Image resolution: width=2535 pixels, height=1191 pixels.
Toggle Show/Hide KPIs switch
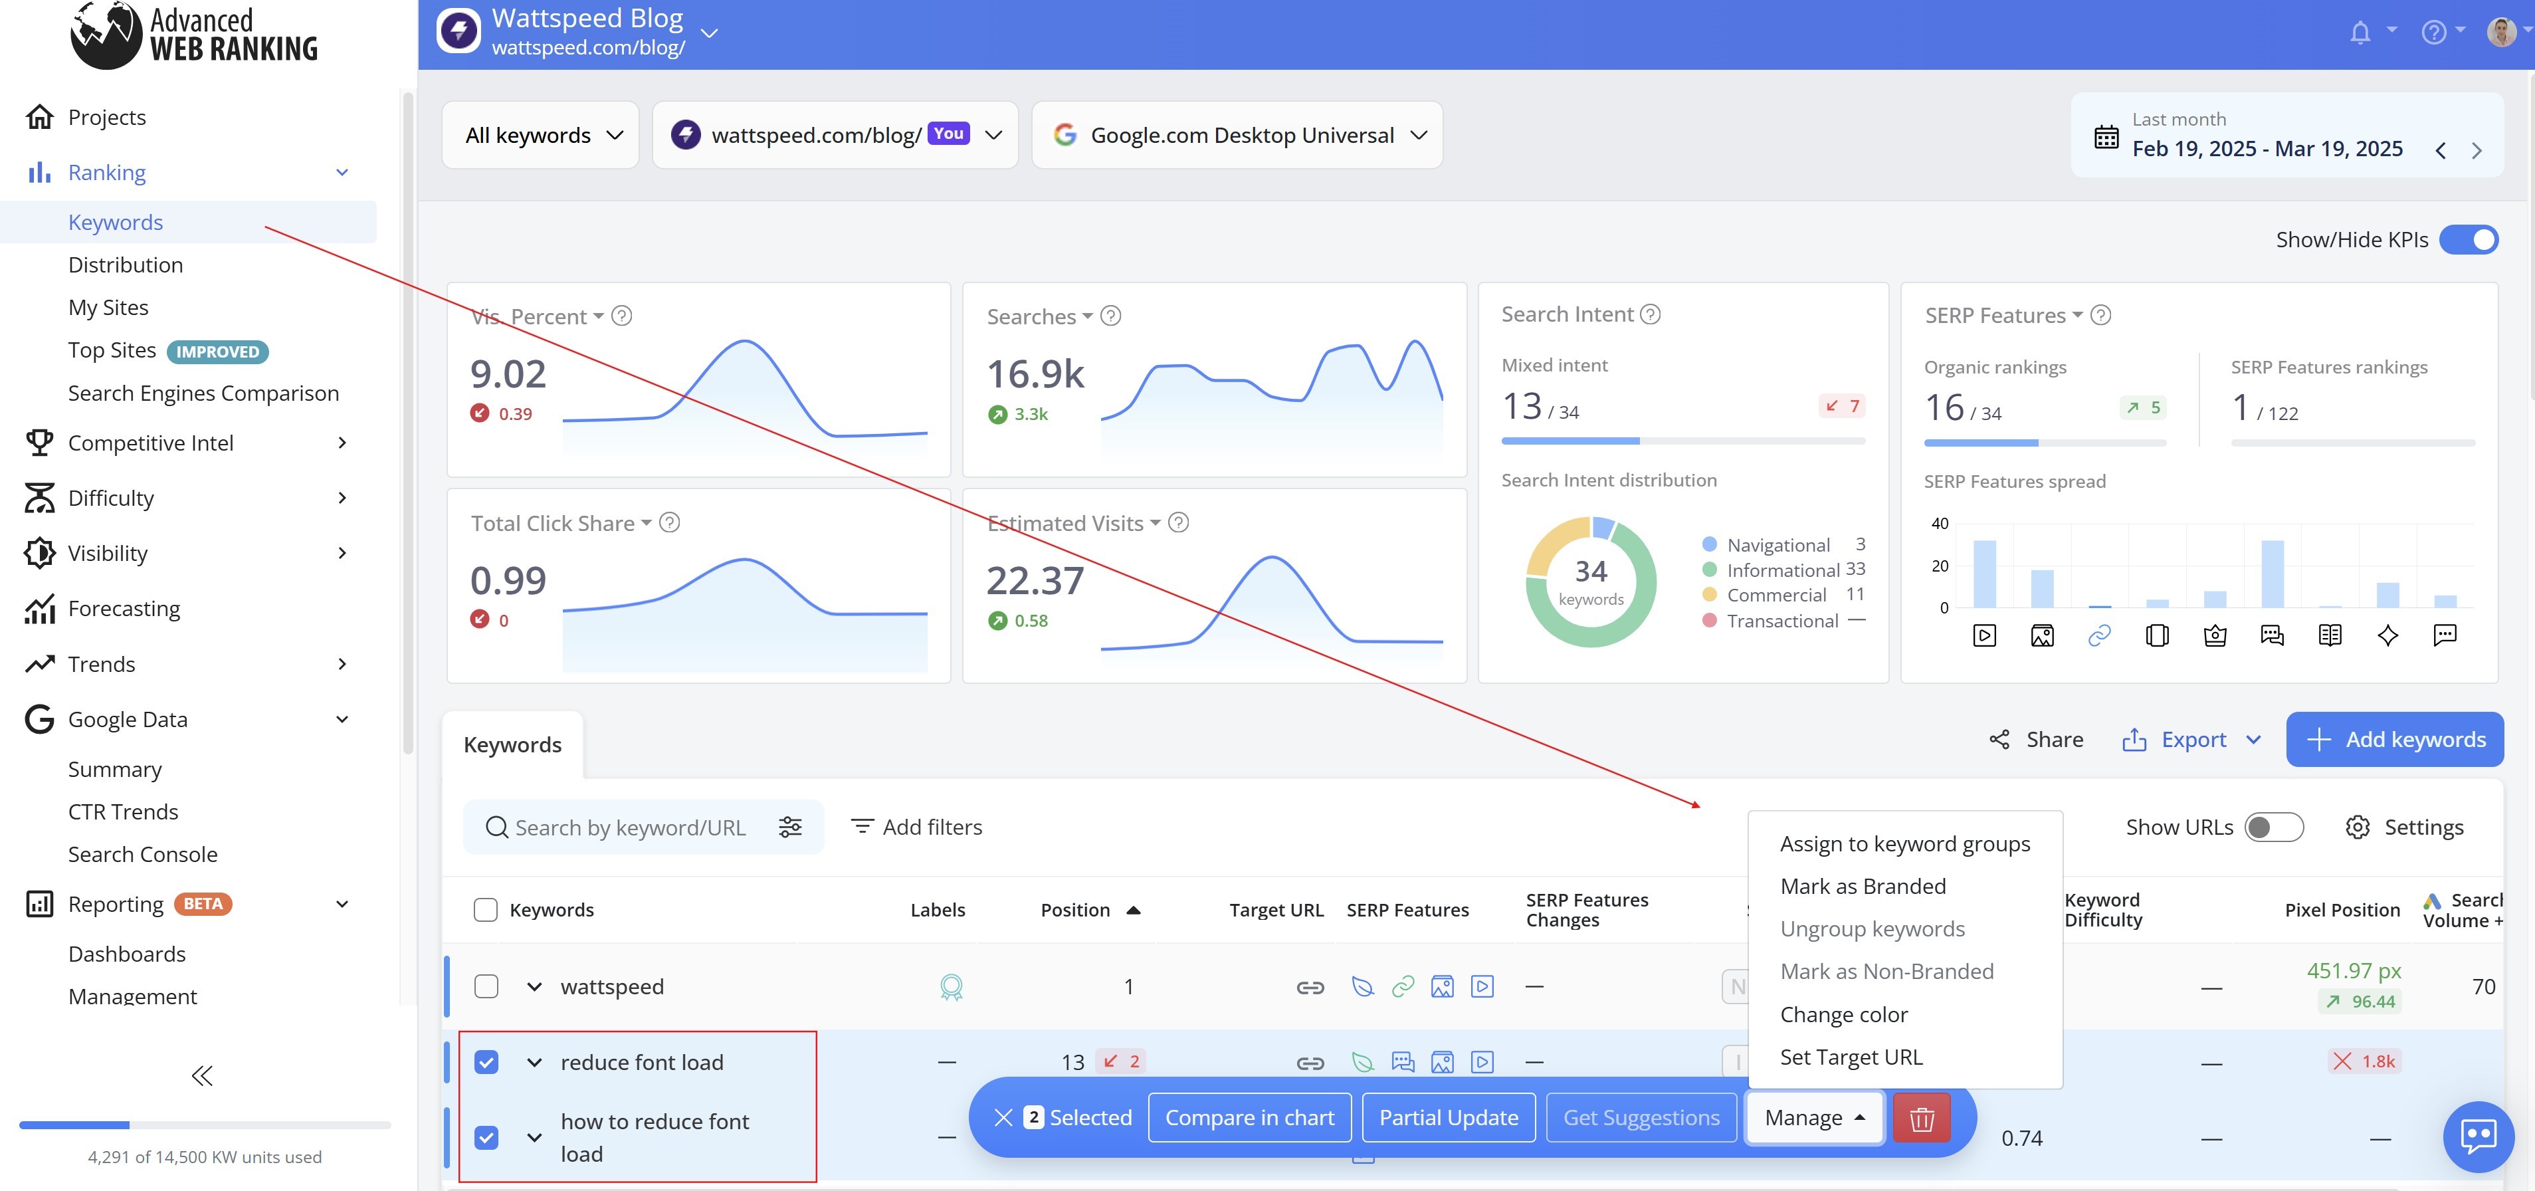coord(2468,239)
